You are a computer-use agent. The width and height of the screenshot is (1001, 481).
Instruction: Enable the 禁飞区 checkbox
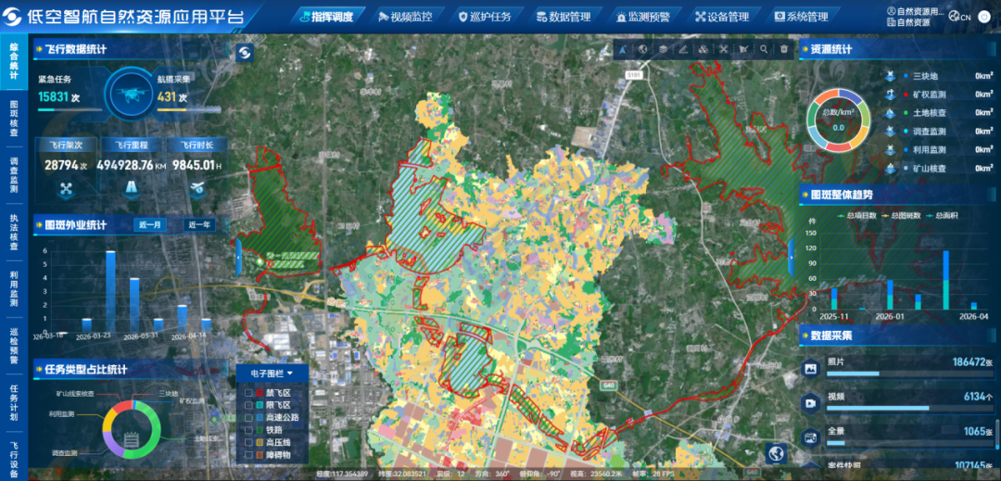[248, 393]
